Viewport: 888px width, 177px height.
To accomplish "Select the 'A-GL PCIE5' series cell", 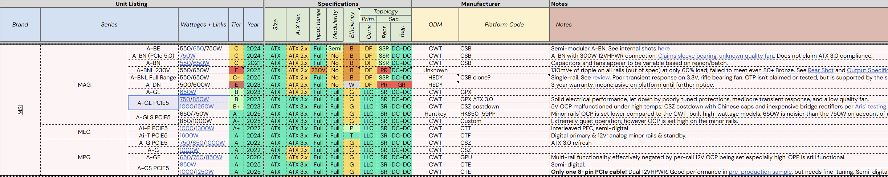I will click(x=153, y=103).
